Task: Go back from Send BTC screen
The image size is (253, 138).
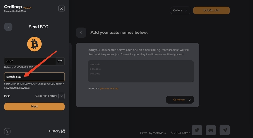Action: pos(8,27)
